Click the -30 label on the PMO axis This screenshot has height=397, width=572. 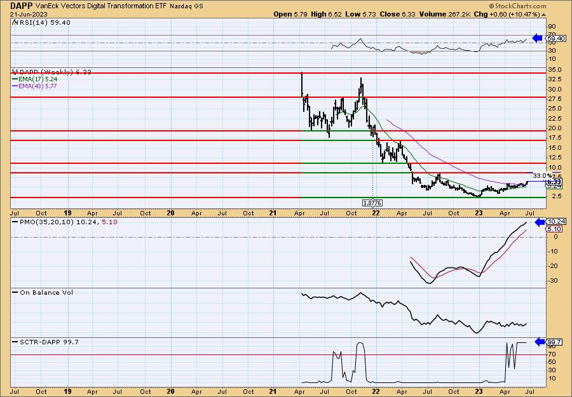553,280
